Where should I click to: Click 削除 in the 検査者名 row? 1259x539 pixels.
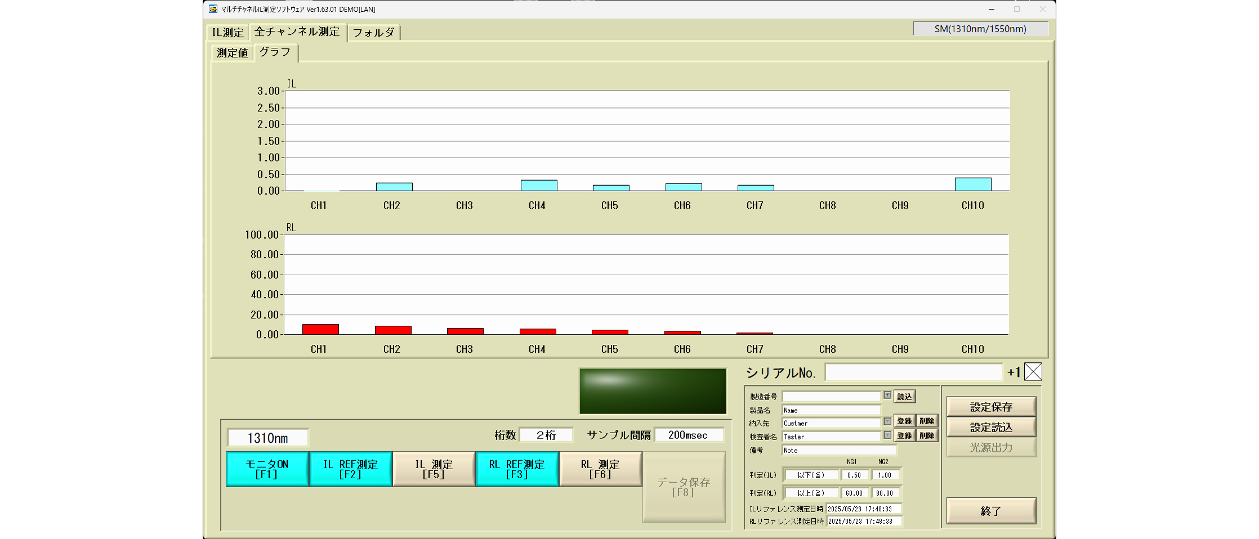click(x=927, y=435)
